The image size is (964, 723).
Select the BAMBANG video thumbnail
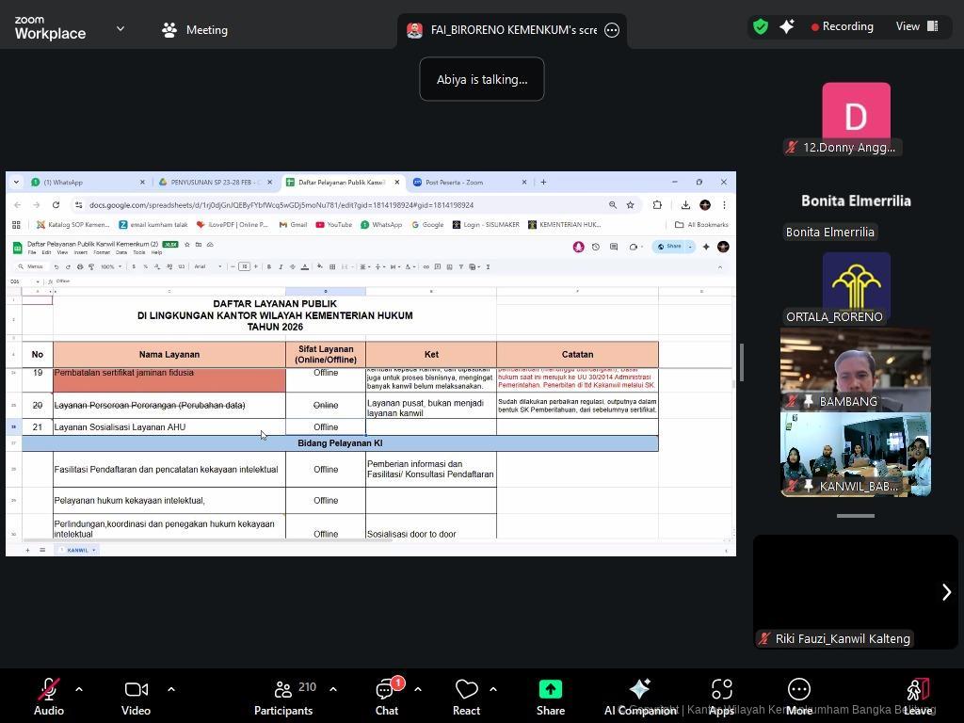pos(855,370)
